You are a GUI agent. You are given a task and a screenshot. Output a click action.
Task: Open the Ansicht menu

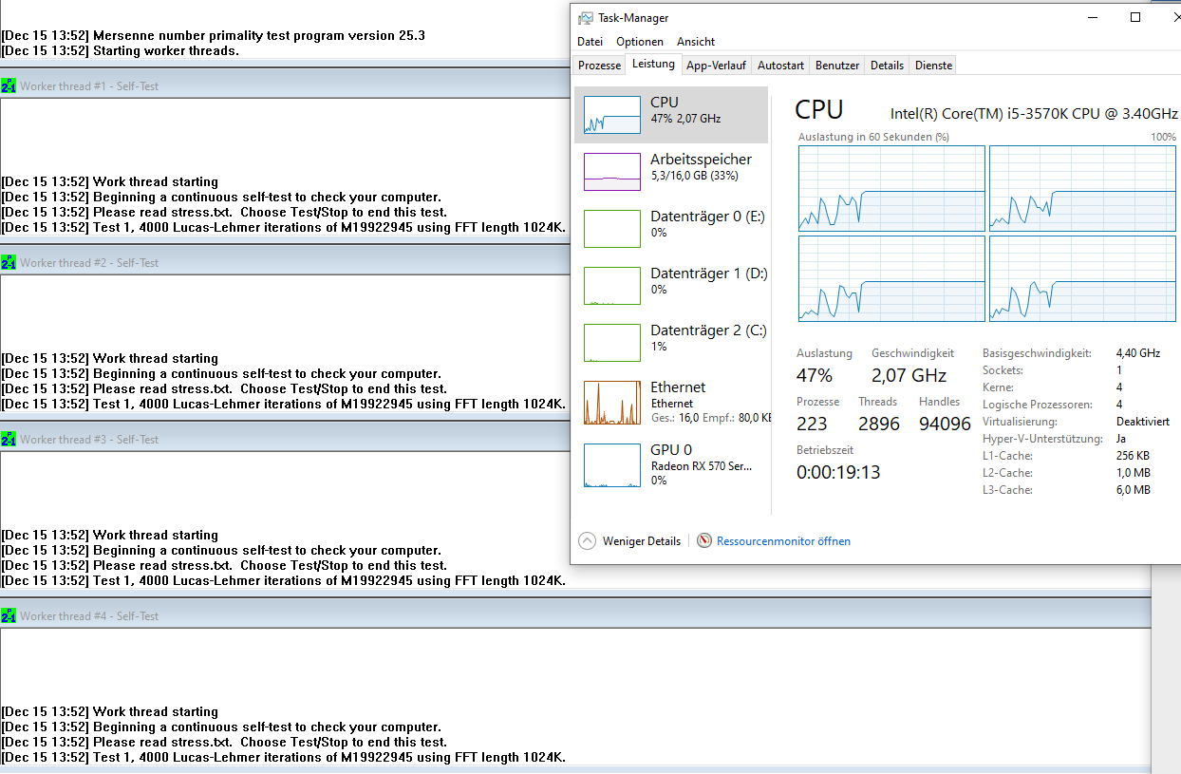click(x=696, y=41)
